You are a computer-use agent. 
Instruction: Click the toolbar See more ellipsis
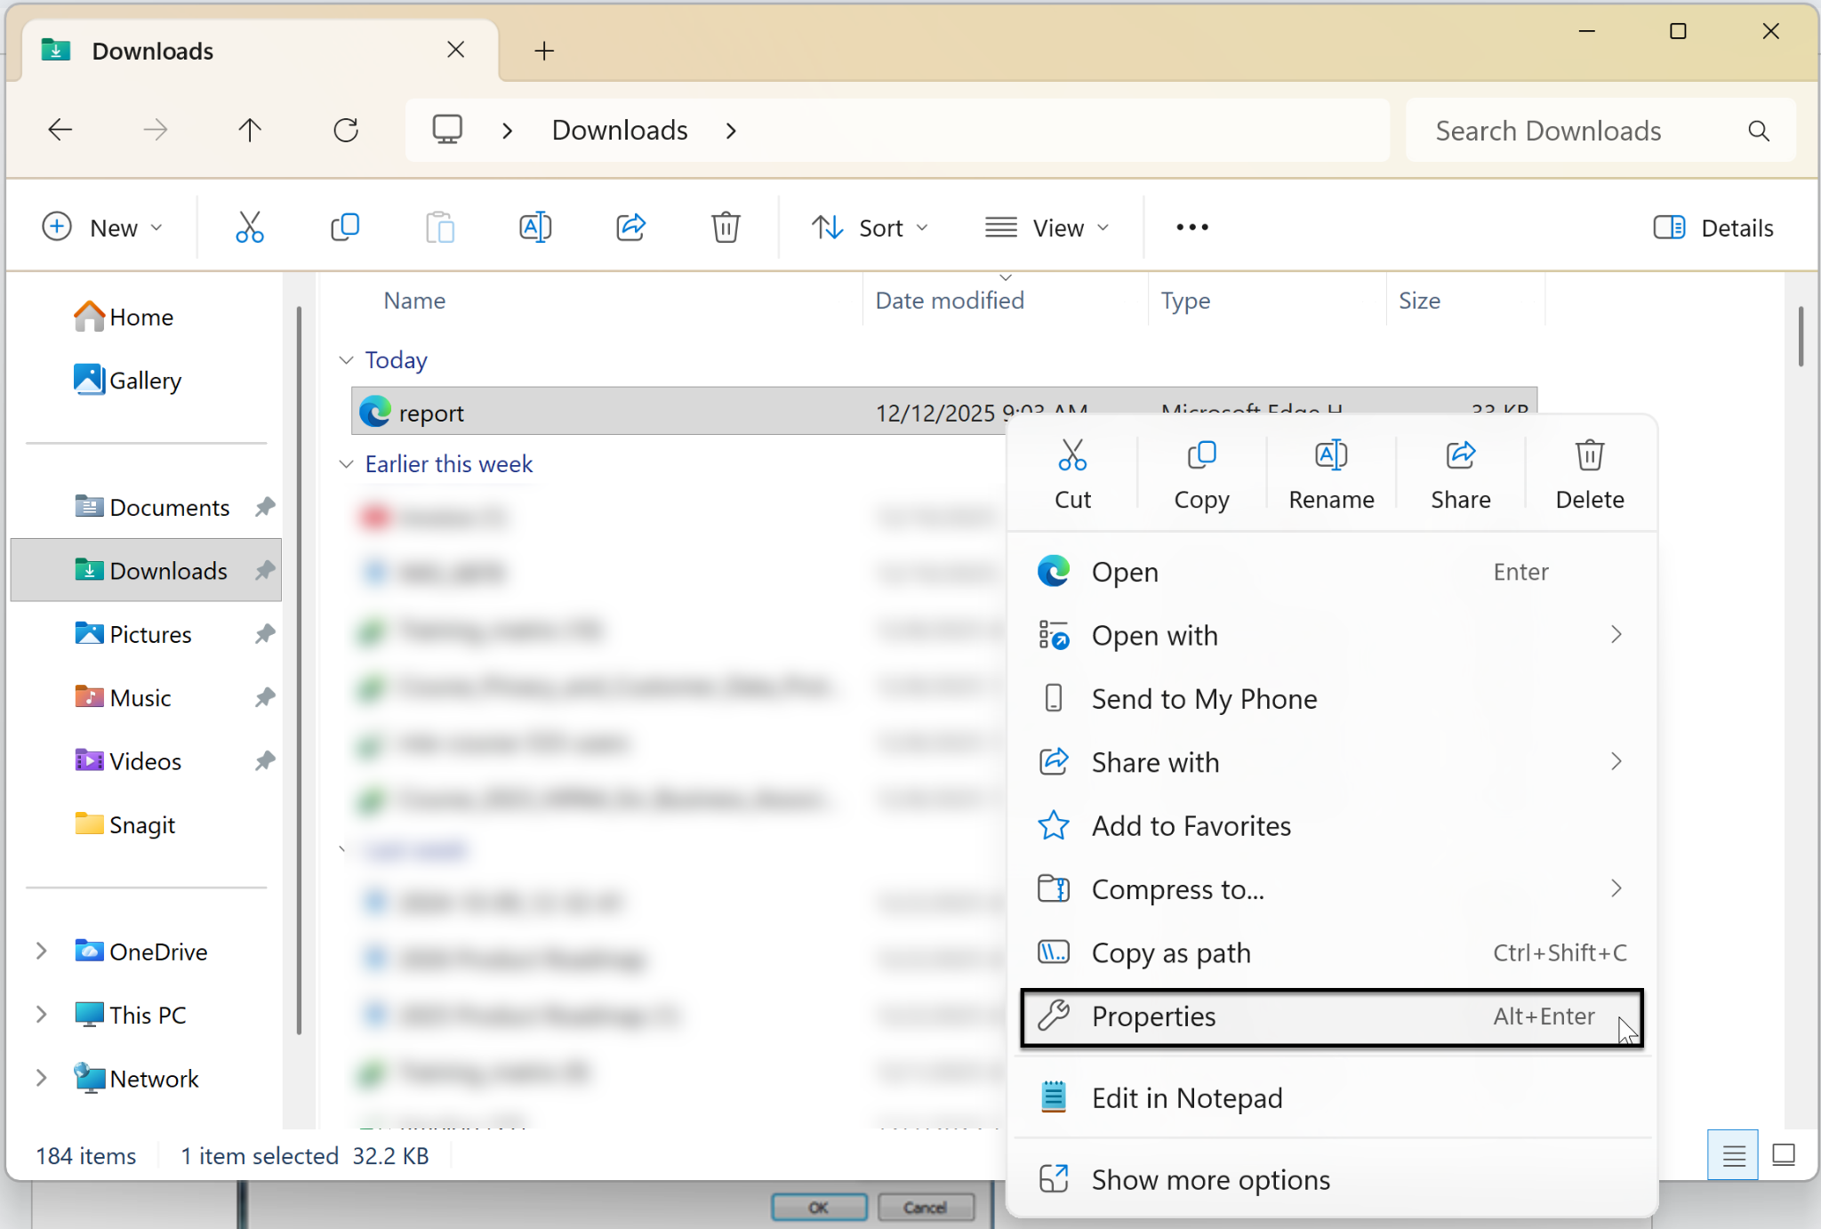tap(1191, 228)
